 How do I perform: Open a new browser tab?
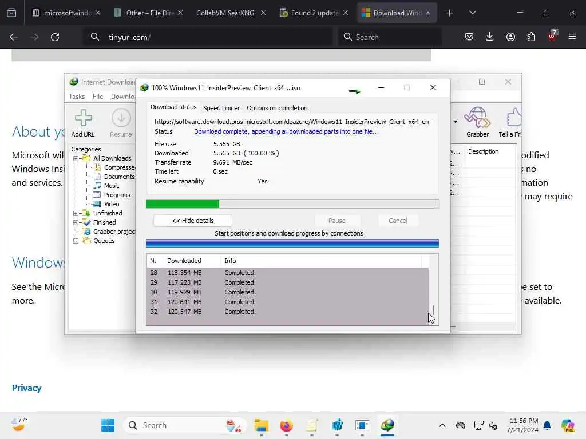click(x=449, y=13)
